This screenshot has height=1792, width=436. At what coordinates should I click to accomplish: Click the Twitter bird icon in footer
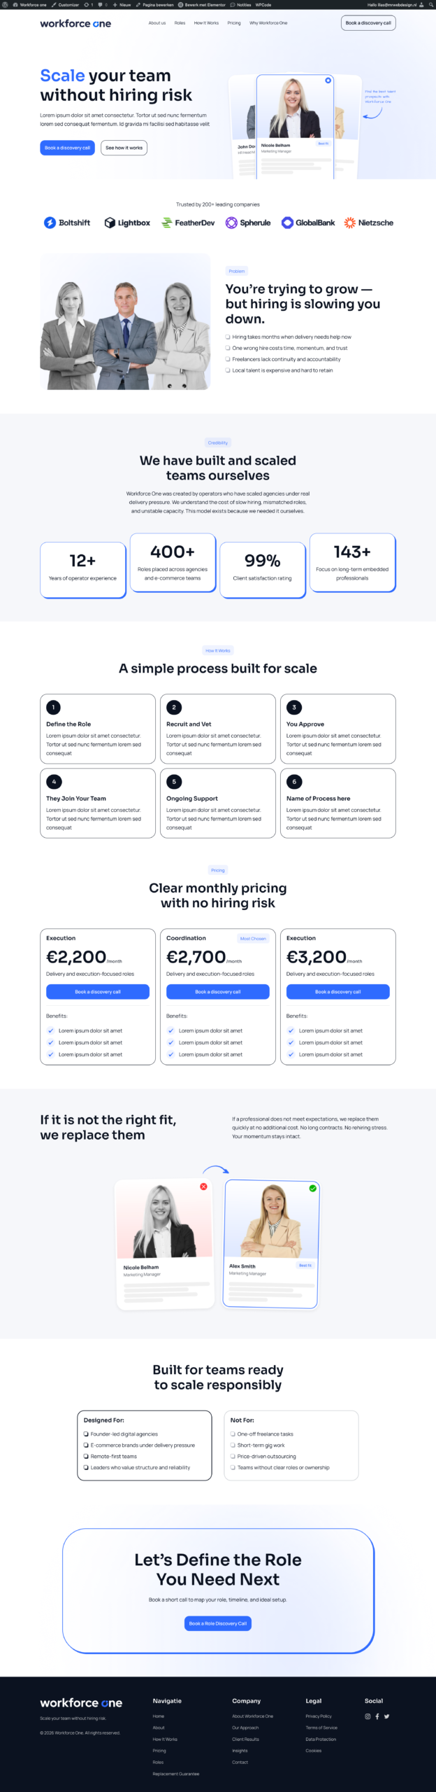(387, 1716)
